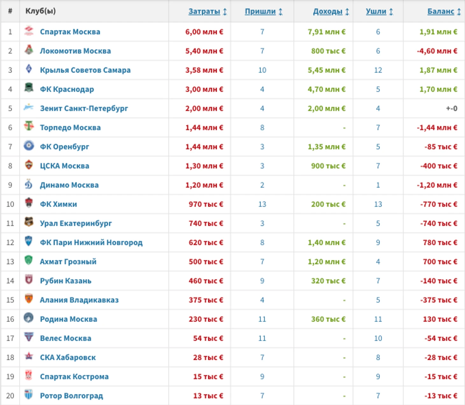Screen dimensions: 465x405
Task: Open the Велес Москва club link
Action: [66, 338]
